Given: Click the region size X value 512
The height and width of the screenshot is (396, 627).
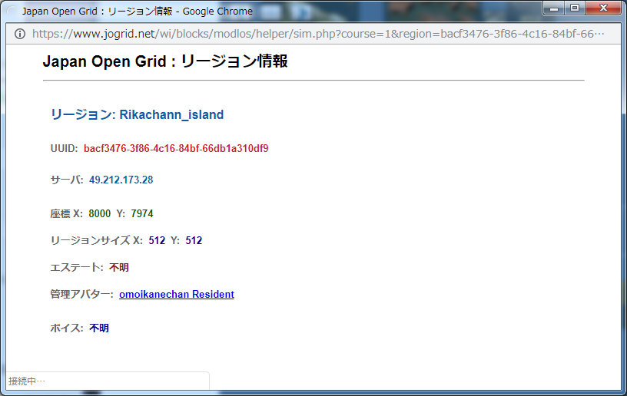Looking at the screenshot, I should tap(157, 240).
